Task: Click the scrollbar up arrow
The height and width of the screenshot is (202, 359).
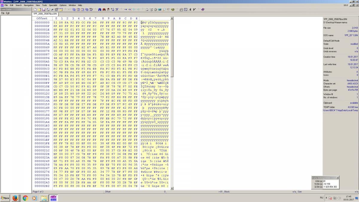Action: [x=172, y=19]
